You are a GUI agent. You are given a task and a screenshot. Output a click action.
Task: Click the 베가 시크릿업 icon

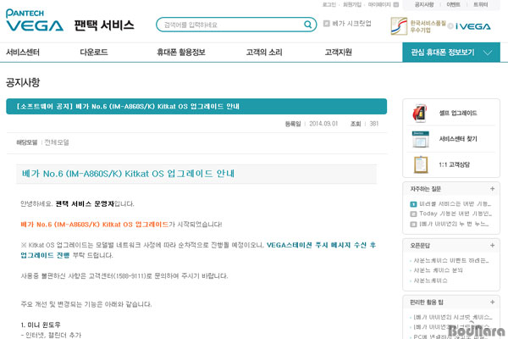pyautogui.click(x=327, y=24)
